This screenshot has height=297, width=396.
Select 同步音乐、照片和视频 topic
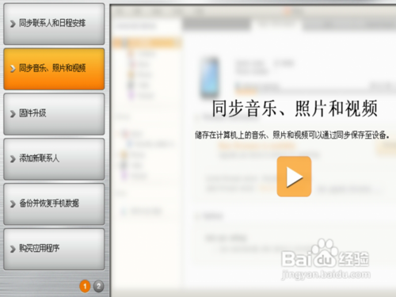tap(54, 69)
